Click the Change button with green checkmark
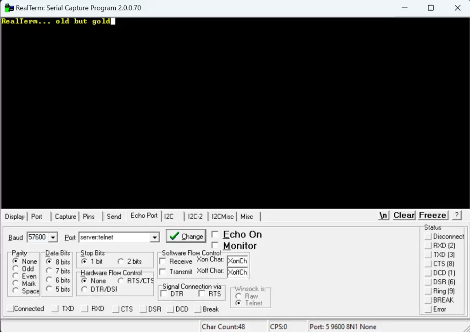This screenshot has height=332, width=470. (x=186, y=236)
